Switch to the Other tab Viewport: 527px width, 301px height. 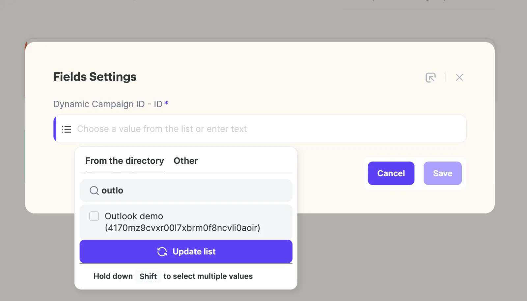pyautogui.click(x=186, y=161)
